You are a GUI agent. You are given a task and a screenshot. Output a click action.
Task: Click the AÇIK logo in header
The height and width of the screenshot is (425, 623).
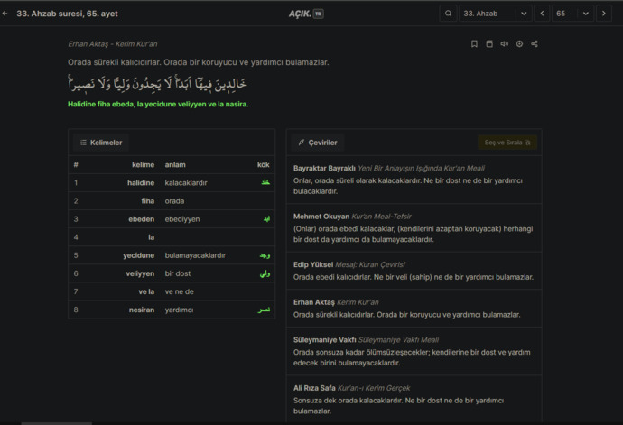(x=300, y=14)
